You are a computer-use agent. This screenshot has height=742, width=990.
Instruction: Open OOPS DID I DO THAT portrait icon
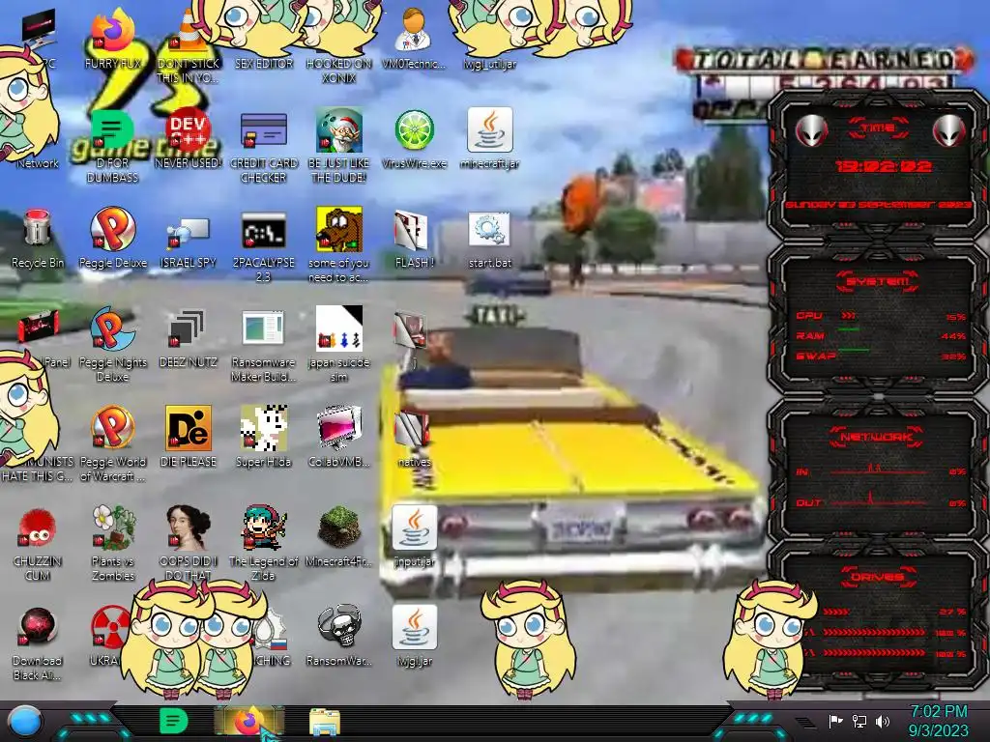click(189, 543)
